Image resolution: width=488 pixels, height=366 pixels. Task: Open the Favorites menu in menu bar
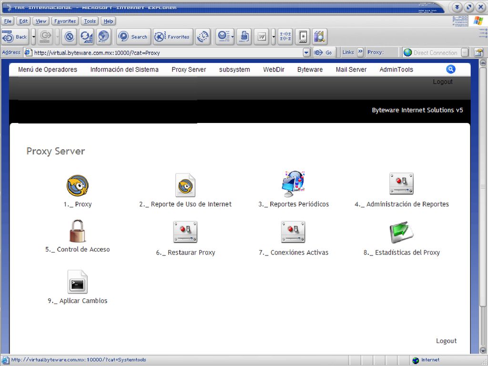click(65, 21)
